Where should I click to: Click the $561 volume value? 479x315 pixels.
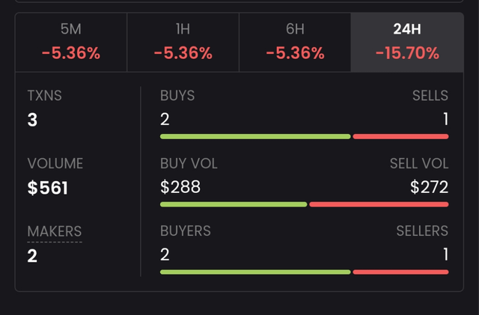(x=48, y=188)
